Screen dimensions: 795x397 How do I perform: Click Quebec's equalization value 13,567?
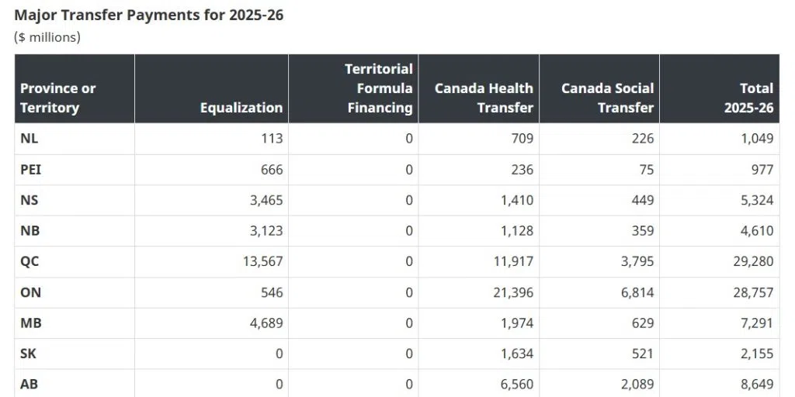pos(263,261)
